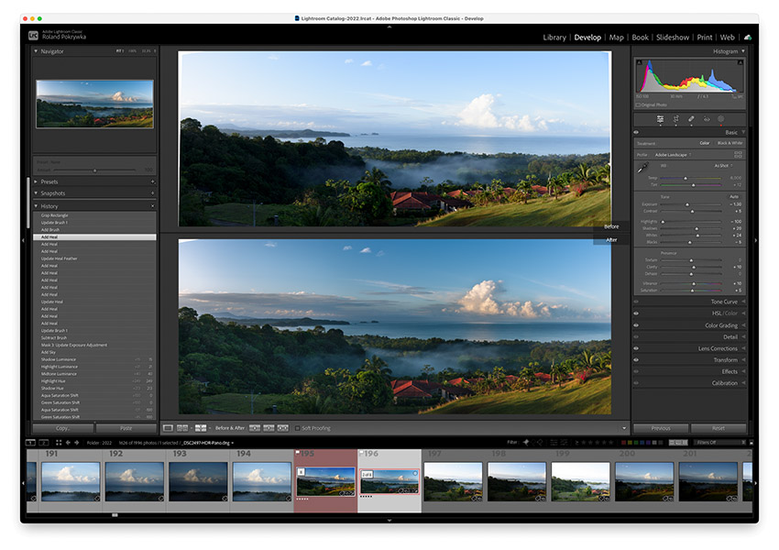Select the Red Eye Correction tool

tap(706, 119)
